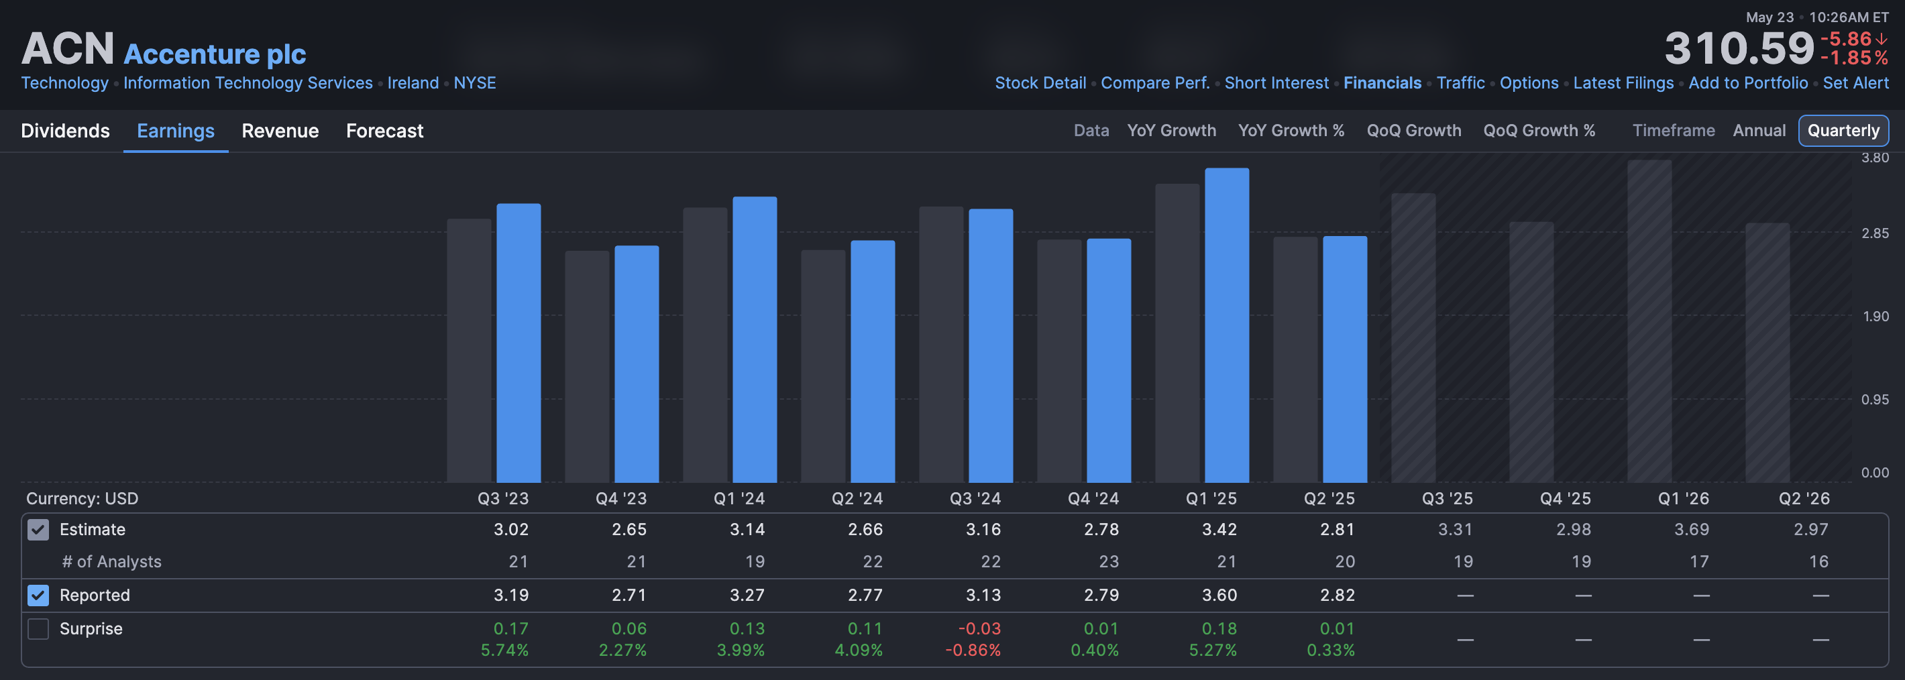1905x680 pixels.
Task: Click the Q3 '23 reported blue bar
Action: (x=519, y=343)
